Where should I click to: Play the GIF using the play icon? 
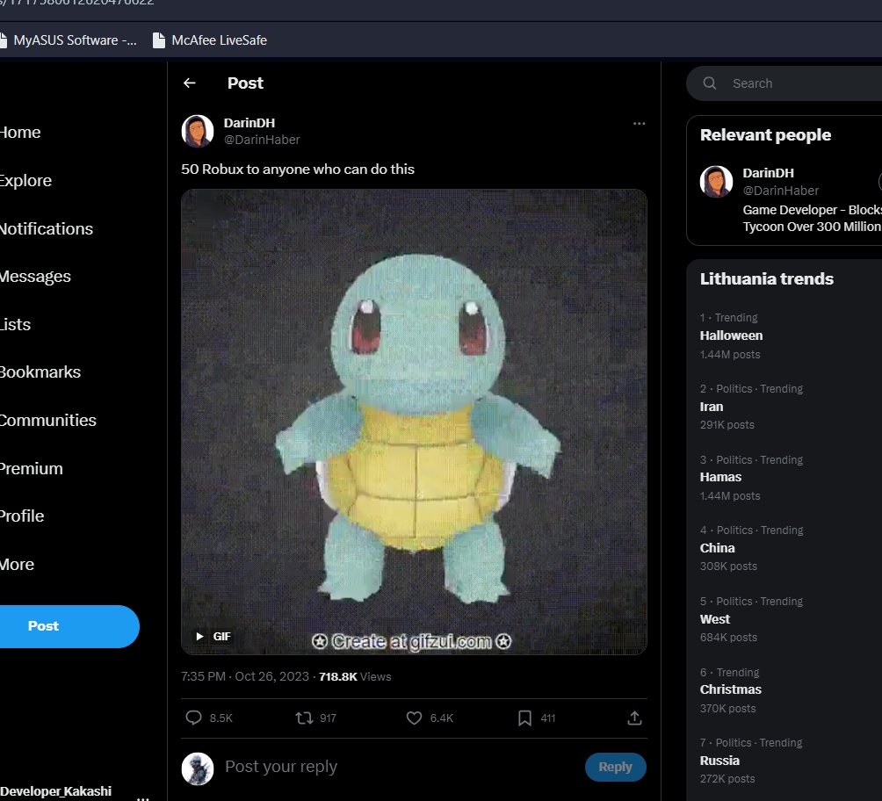(199, 636)
